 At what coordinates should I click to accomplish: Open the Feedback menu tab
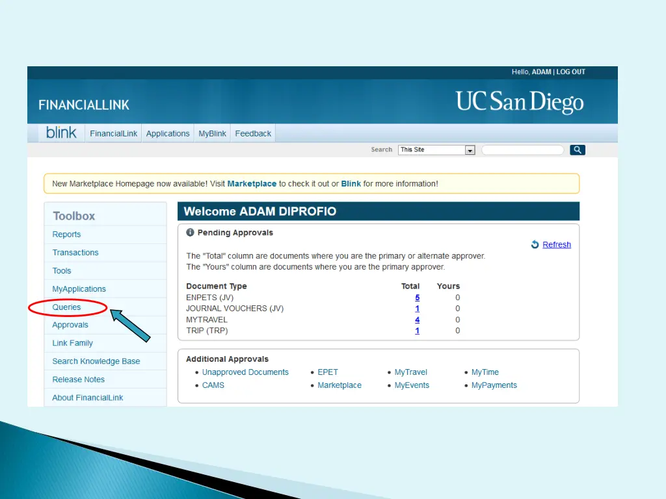pyautogui.click(x=253, y=134)
